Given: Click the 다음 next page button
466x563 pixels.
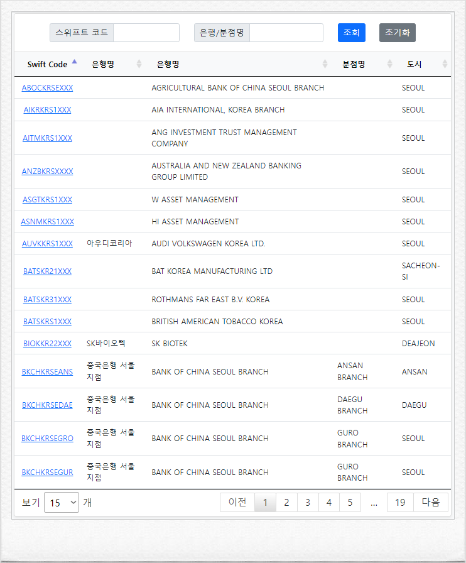Looking at the screenshot, I should [431, 502].
